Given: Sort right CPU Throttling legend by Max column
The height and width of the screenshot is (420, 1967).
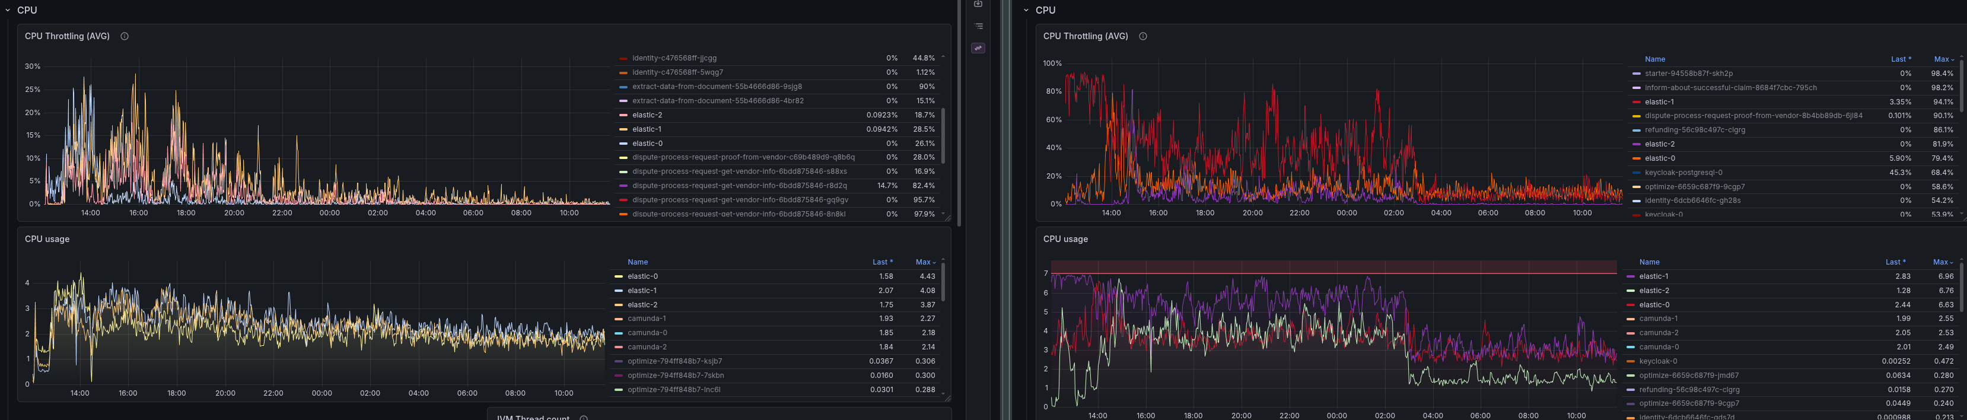Looking at the screenshot, I should coord(1944,59).
